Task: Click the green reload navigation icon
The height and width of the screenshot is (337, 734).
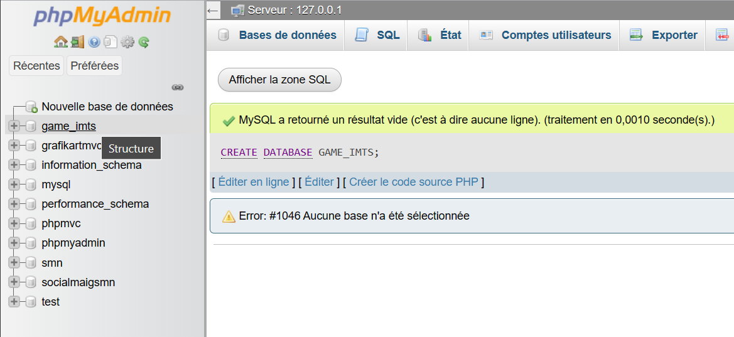Action: (144, 42)
